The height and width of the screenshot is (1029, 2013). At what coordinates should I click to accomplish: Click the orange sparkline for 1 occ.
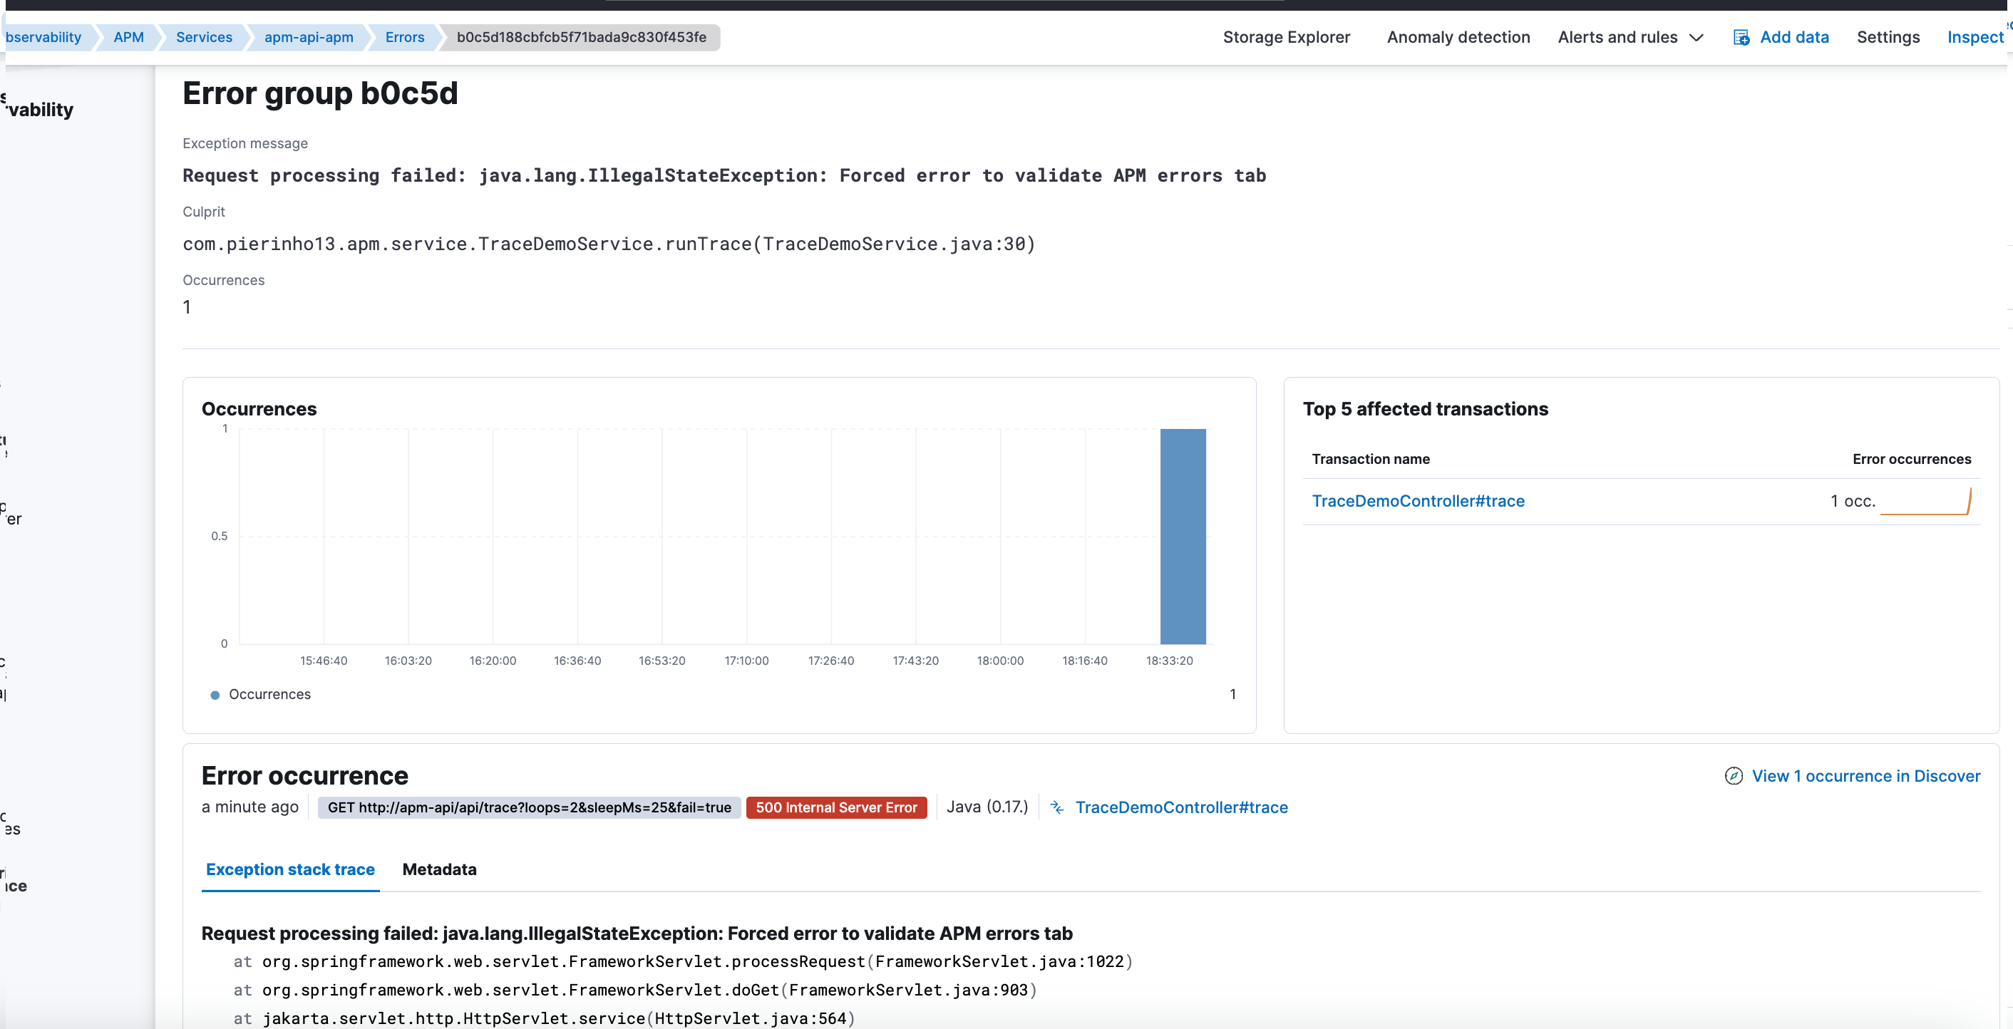[x=1925, y=501]
